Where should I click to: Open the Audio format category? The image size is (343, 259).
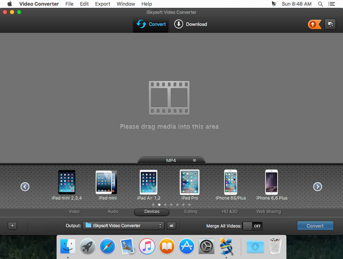[x=113, y=212]
